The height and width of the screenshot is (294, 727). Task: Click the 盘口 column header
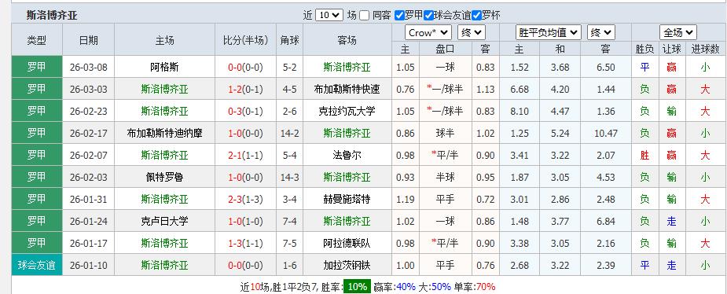pyautogui.click(x=445, y=49)
